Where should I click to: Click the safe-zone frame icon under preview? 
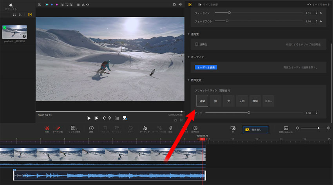117,118
